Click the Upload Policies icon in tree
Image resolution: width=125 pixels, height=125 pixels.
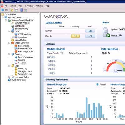click(12, 40)
